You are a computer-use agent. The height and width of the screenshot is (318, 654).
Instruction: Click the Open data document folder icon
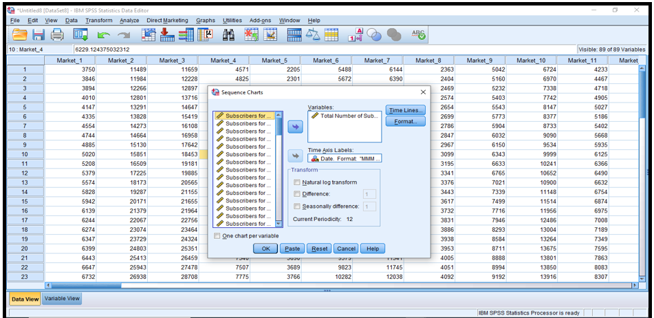coord(19,34)
